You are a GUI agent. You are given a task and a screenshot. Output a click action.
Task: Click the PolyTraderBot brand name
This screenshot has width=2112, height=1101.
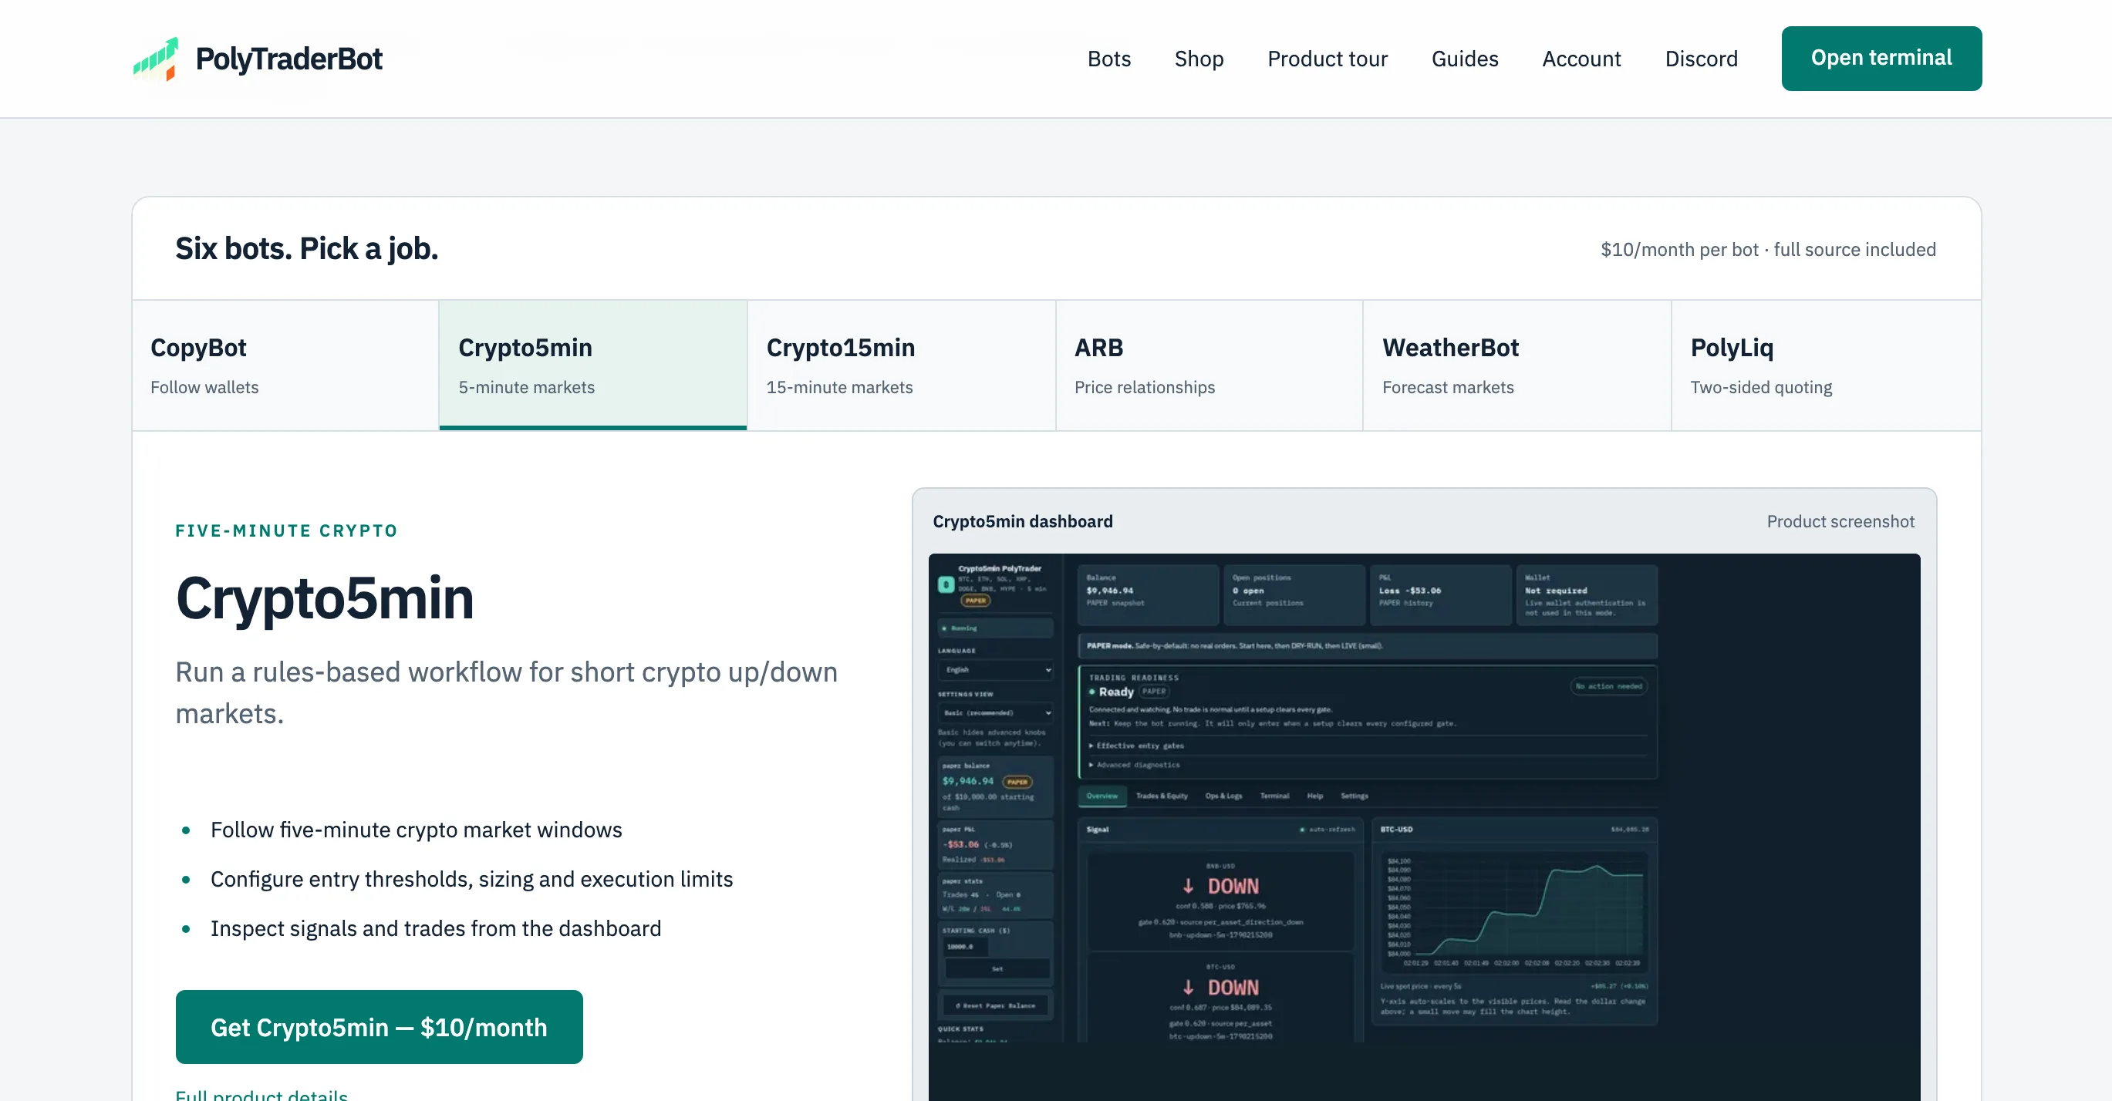pyautogui.click(x=288, y=59)
